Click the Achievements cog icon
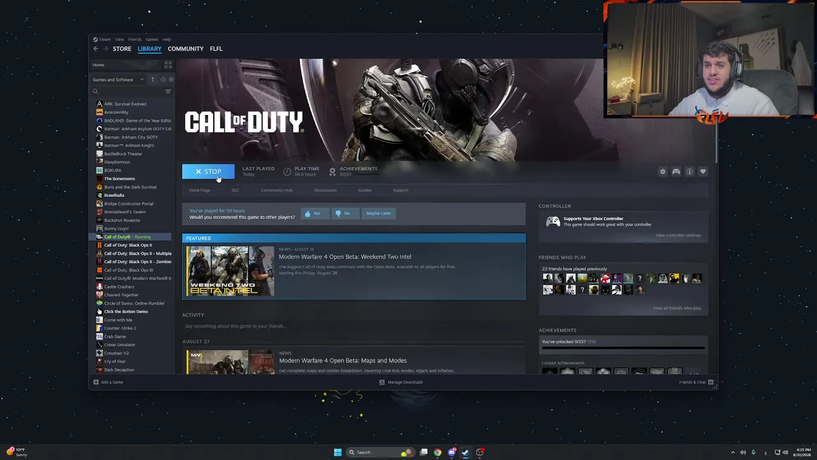Screen dimensions: 817x460 tap(332, 172)
